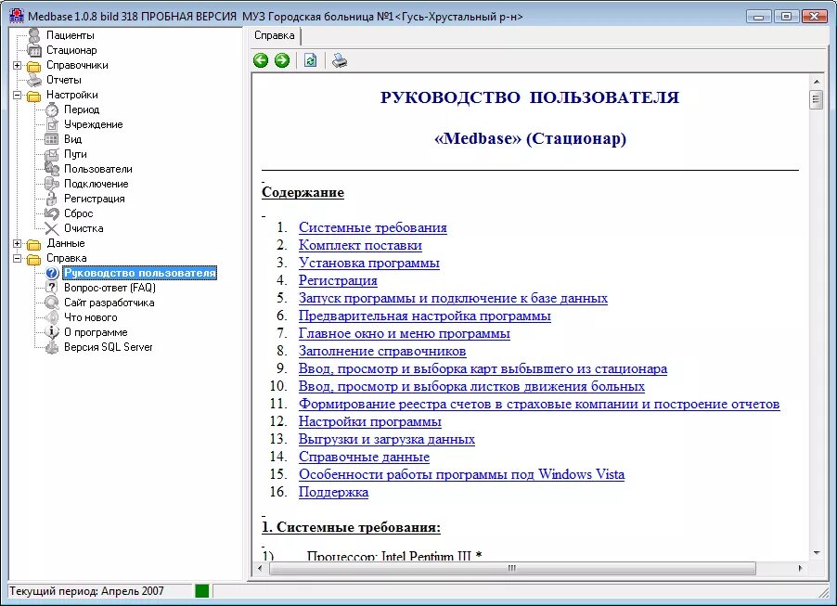The width and height of the screenshot is (837, 606).
Task: Open листков движения больных link
Action: point(472,386)
